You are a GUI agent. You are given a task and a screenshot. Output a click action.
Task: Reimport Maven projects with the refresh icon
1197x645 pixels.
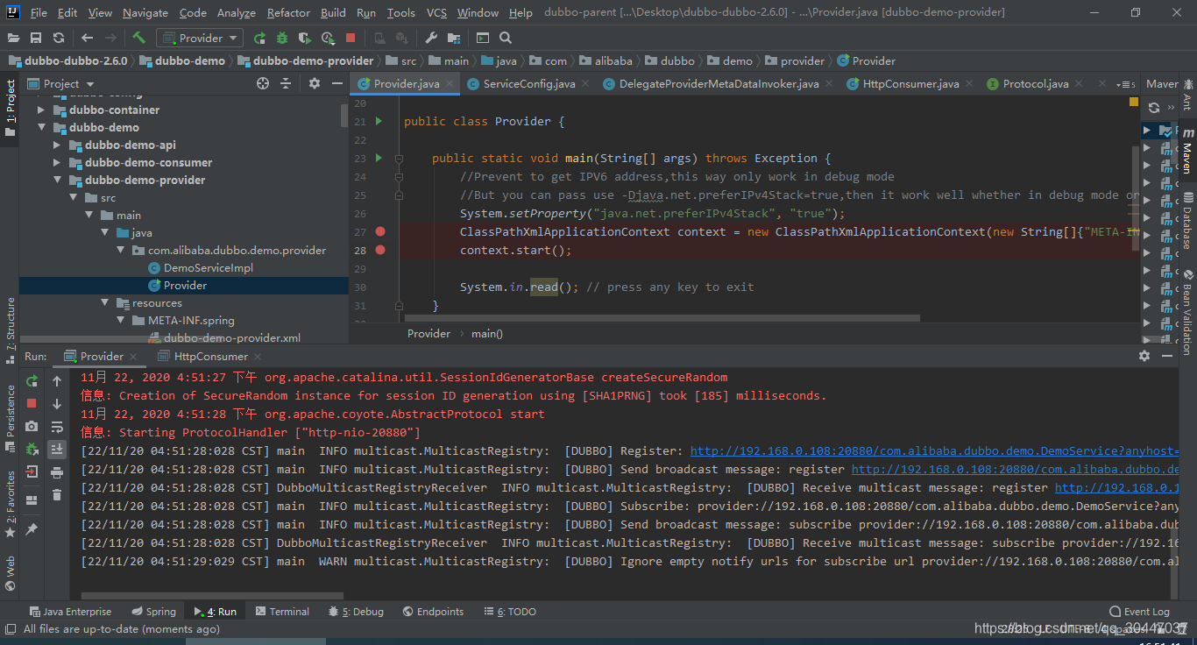[1154, 107]
